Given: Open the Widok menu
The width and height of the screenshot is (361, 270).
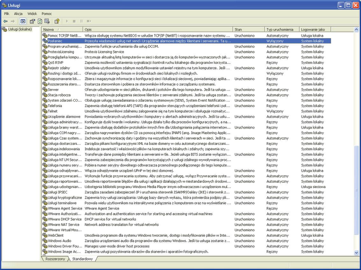Looking at the screenshot, I should [32, 14].
